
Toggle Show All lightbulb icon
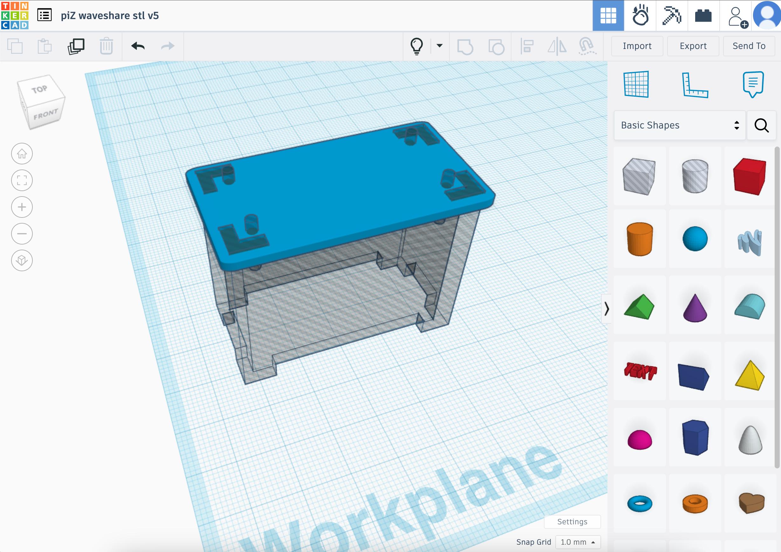pos(416,46)
